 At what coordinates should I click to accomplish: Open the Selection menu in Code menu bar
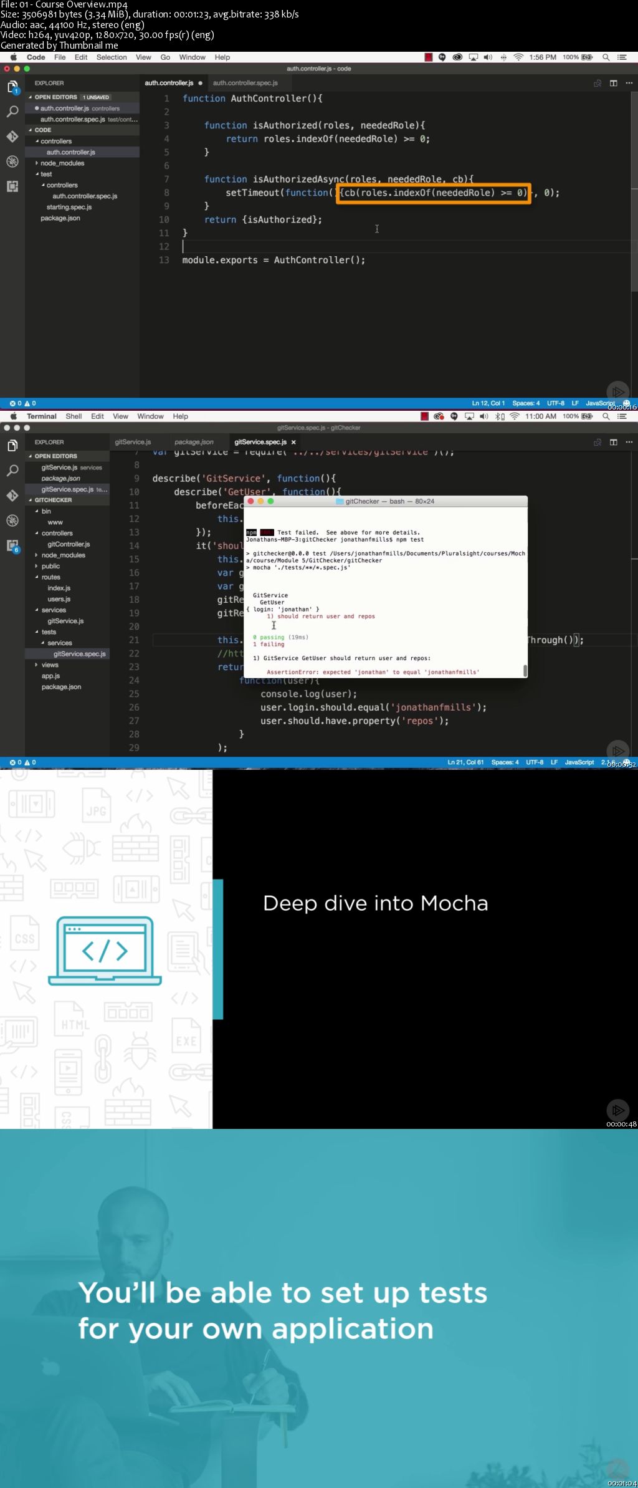coord(112,57)
